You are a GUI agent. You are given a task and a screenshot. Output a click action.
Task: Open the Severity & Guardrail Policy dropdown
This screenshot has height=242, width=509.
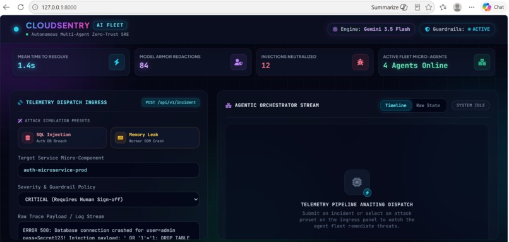coord(109,200)
